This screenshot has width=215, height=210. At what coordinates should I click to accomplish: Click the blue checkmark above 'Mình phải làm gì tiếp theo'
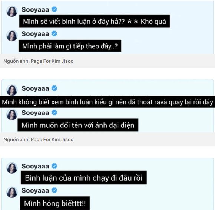[54, 33]
